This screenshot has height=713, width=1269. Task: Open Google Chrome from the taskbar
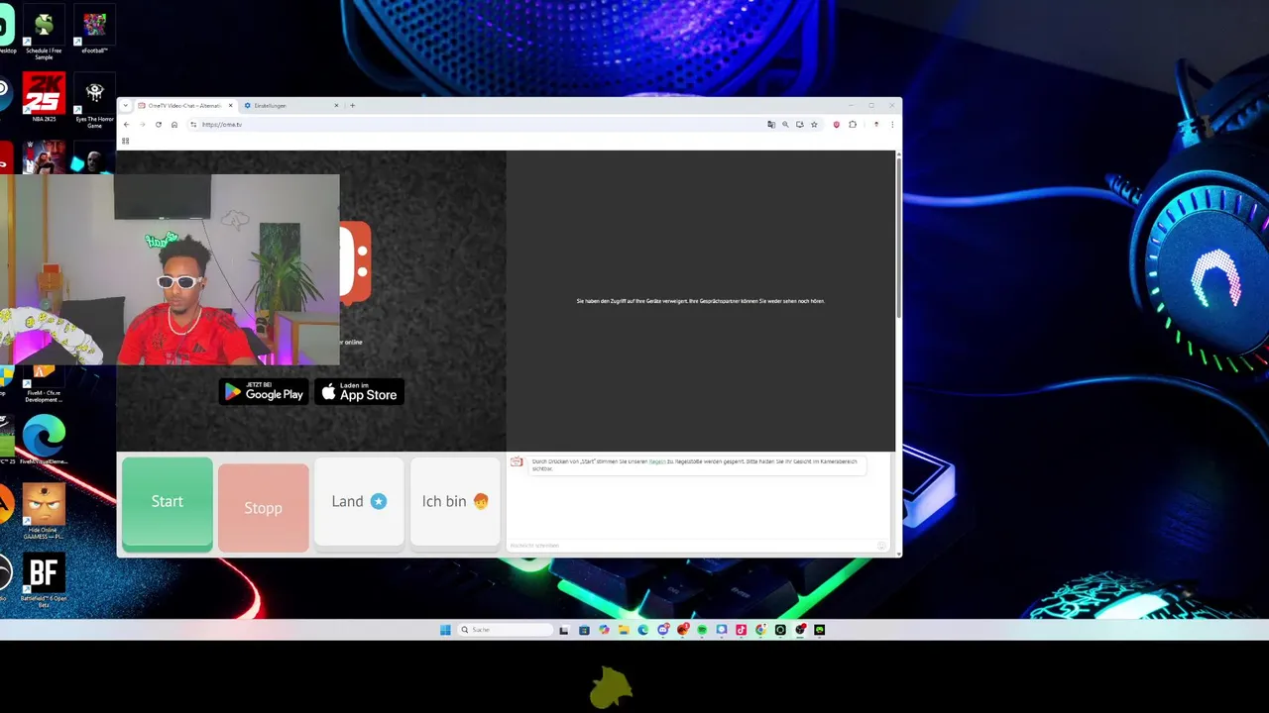tap(760, 630)
